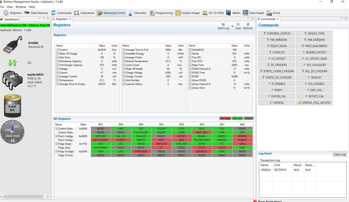349x202 pixels.
Task: Click the RESET command button
Action: [276, 90]
